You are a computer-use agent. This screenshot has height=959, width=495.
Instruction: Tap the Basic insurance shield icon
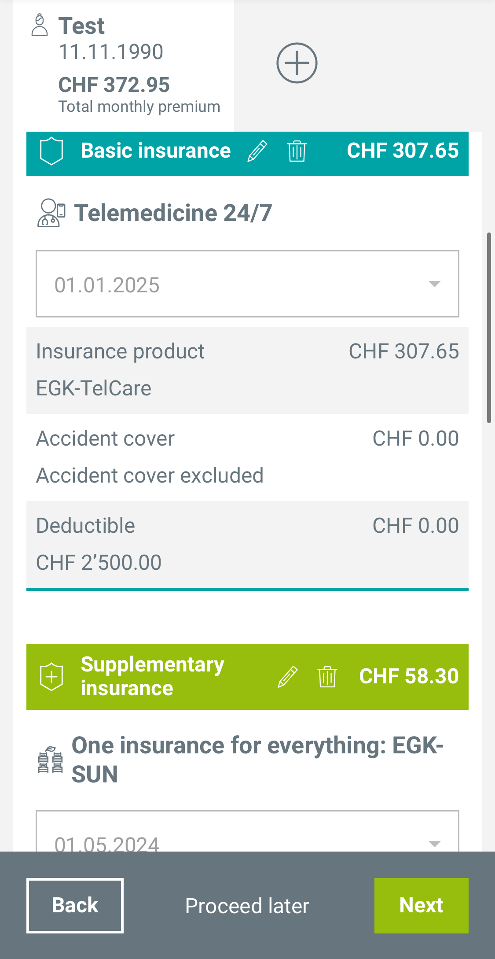point(51,151)
